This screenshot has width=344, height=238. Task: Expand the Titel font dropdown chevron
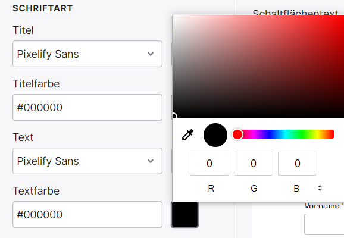(151, 54)
